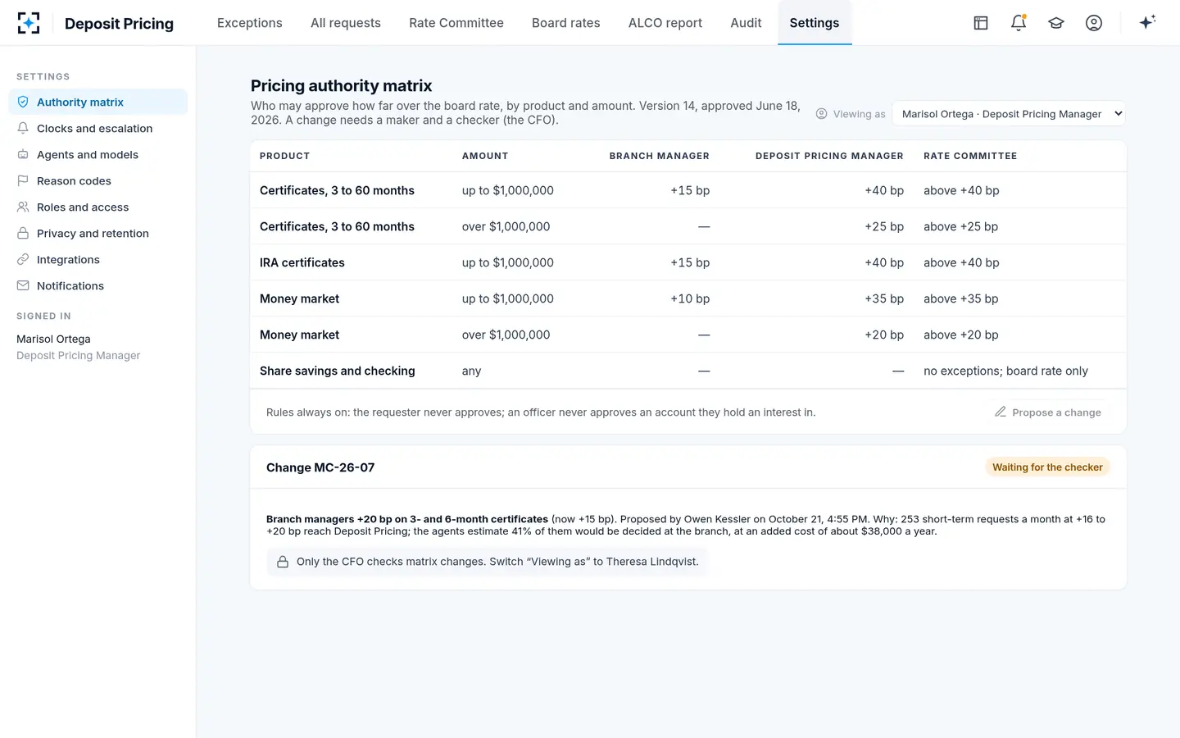Open Roles and access settings

(x=98, y=207)
